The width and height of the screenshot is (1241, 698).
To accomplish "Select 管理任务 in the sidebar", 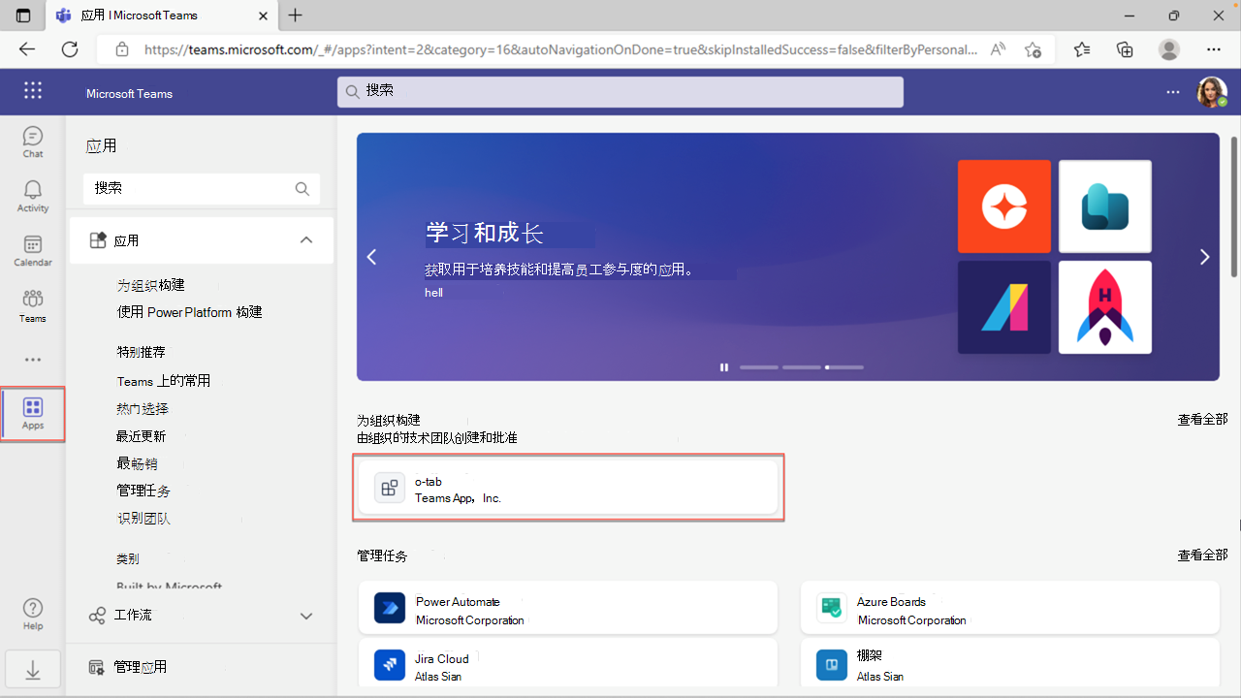I will pos(143,492).
